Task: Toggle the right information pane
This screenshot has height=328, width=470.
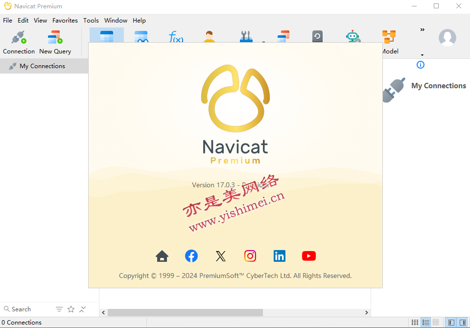Action: pos(463,322)
